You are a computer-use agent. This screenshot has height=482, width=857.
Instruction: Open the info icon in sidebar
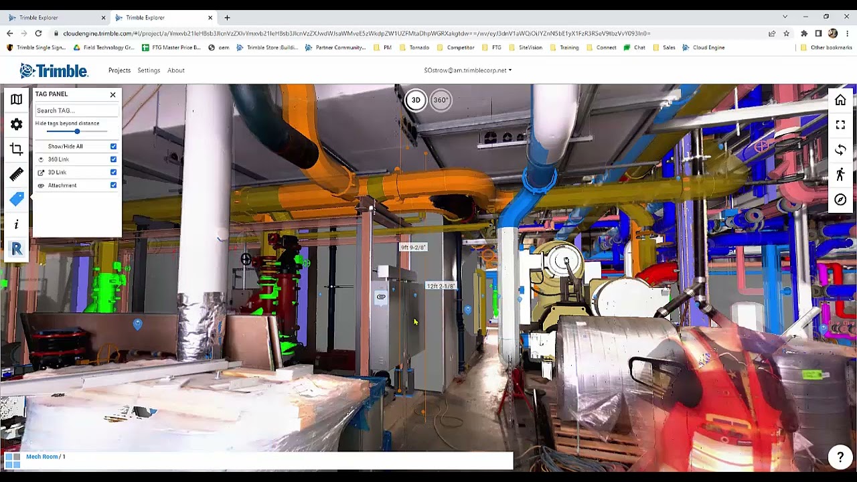tap(16, 224)
